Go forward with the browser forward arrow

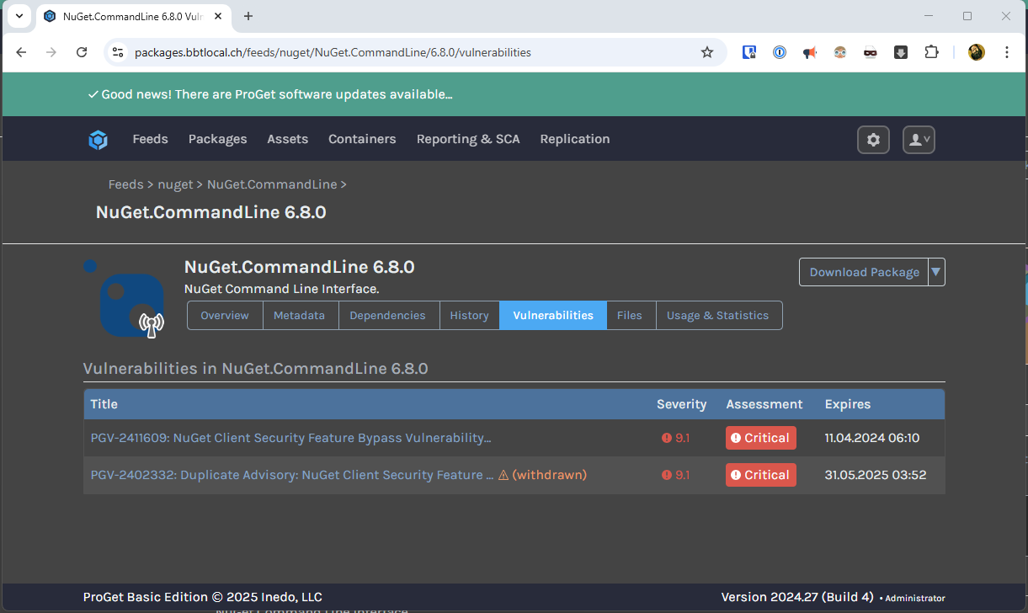pos(51,52)
